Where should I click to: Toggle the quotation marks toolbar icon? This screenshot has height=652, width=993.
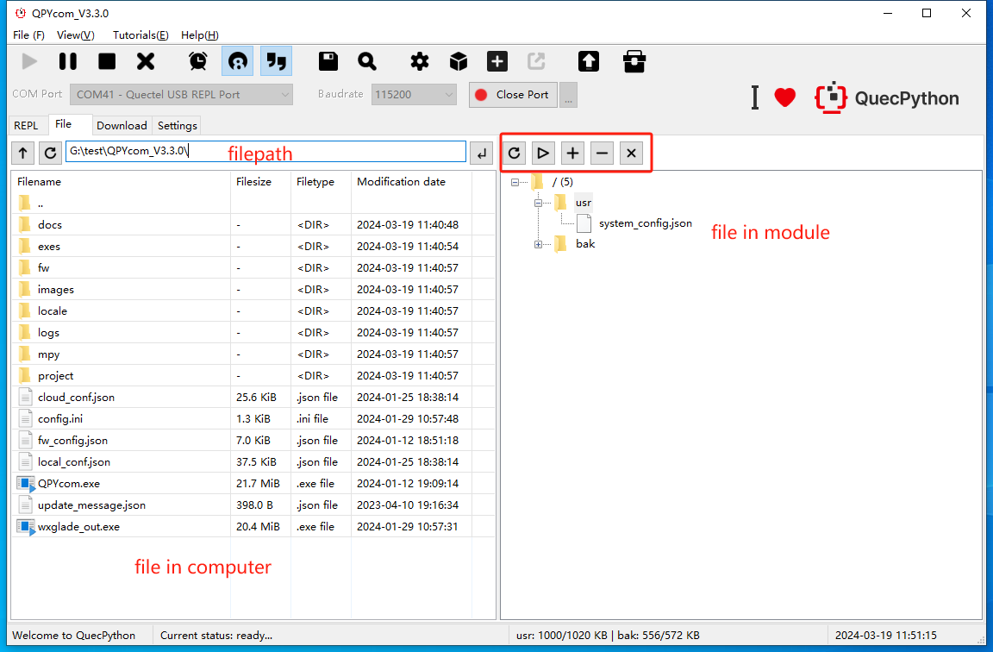276,61
